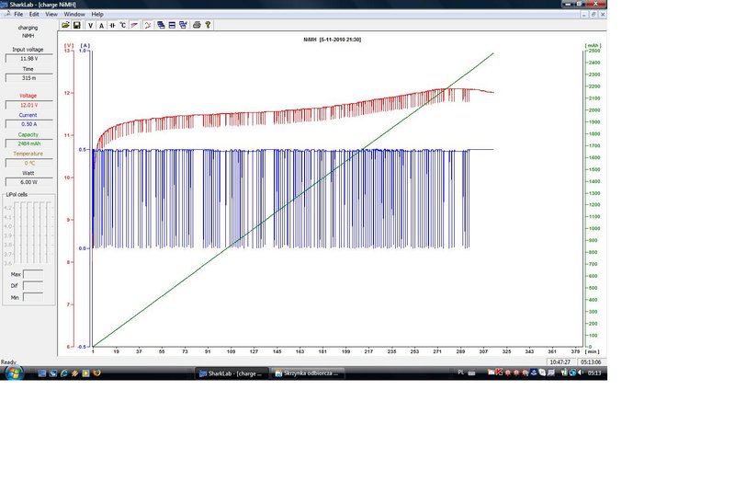Click the '[V]' voltage axis label
Viewport: 735px width, 493px height.
pyautogui.click(x=69, y=45)
